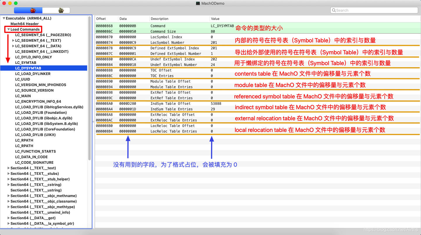Click the sidebar vertical scrollbar
This screenshot has width=421, height=235.
(x=89, y=88)
